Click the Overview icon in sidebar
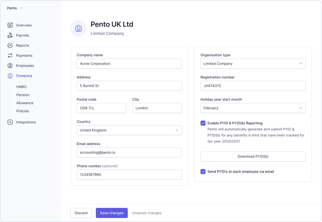Screen dimensions: 322x222 [10, 25]
